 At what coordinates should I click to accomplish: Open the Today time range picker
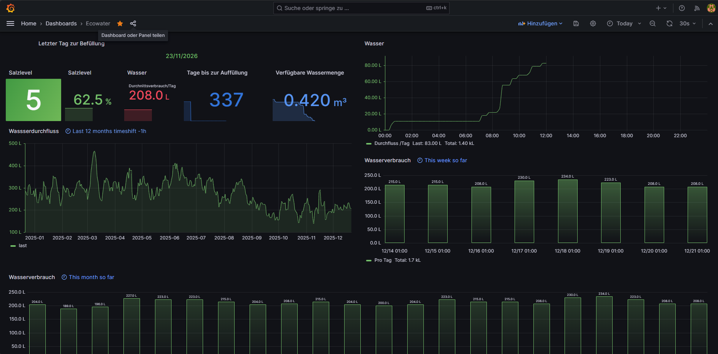coord(624,23)
